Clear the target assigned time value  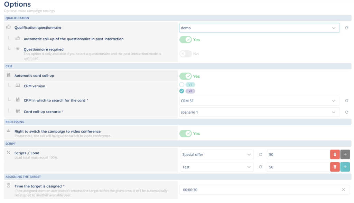tap(343, 190)
